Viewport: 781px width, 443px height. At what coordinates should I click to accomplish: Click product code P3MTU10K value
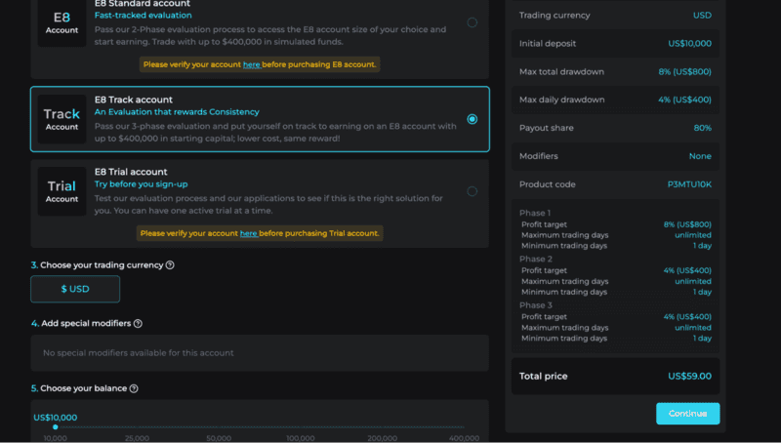[x=689, y=184]
